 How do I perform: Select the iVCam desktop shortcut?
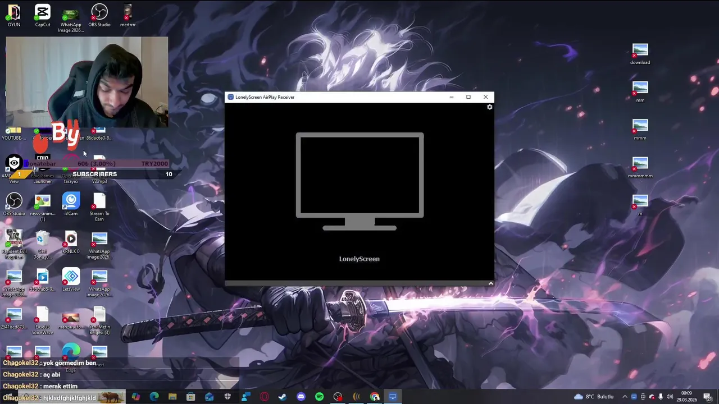[x=71, y=205]
